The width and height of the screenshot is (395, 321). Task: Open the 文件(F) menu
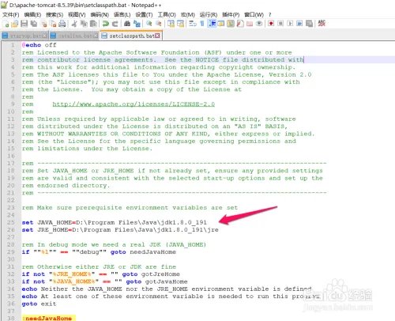[x=11, y=15]
